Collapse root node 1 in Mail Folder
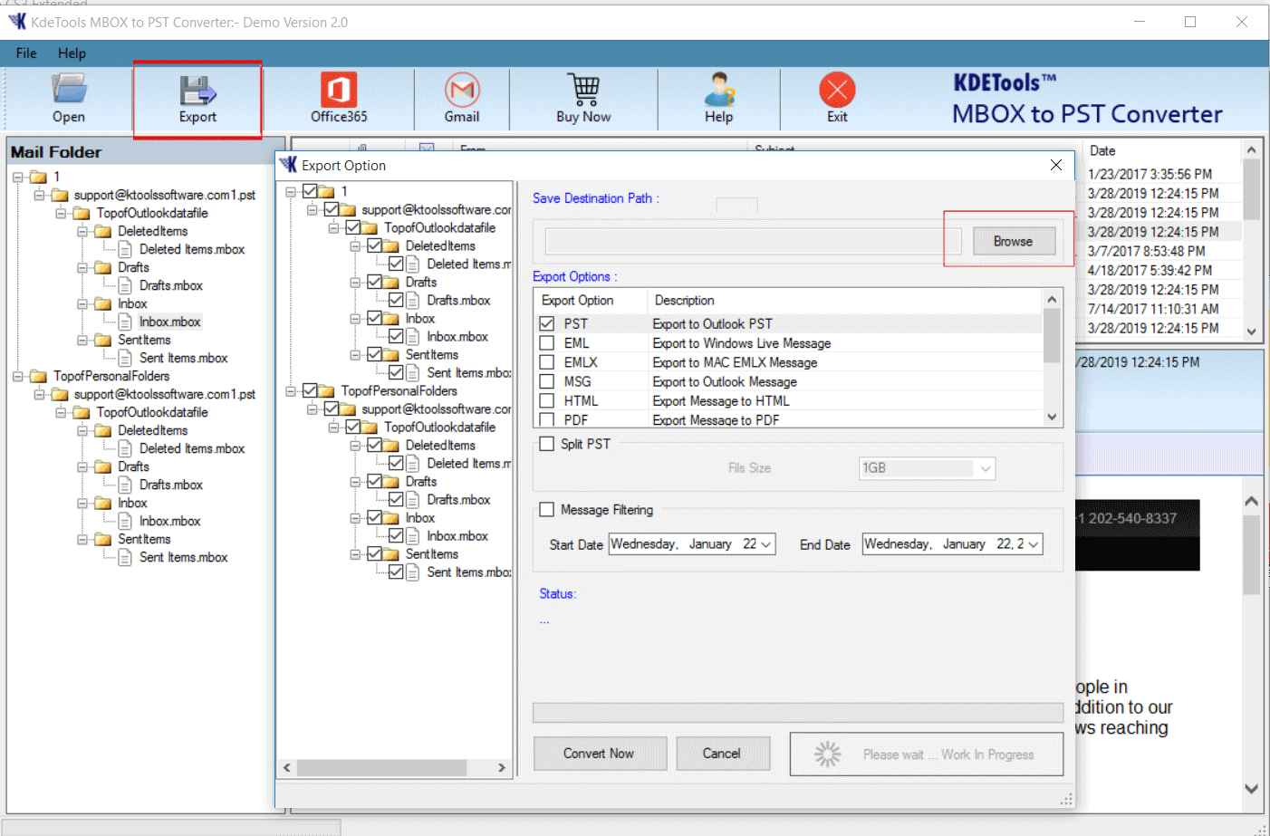This screenshot has width=1270, height=836. click(17, 177)
